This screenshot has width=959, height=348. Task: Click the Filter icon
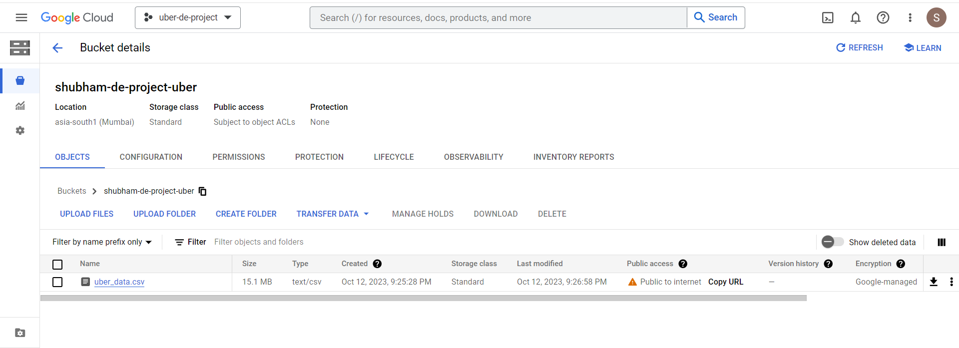click(179, 242)
